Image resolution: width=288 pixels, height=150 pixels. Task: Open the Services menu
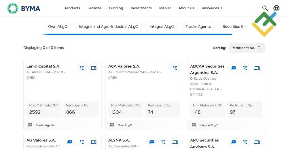coord(94,8)
